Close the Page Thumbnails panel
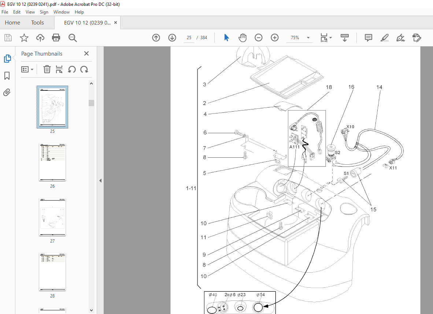Screen dimensions: 433x314 (86, 53)
